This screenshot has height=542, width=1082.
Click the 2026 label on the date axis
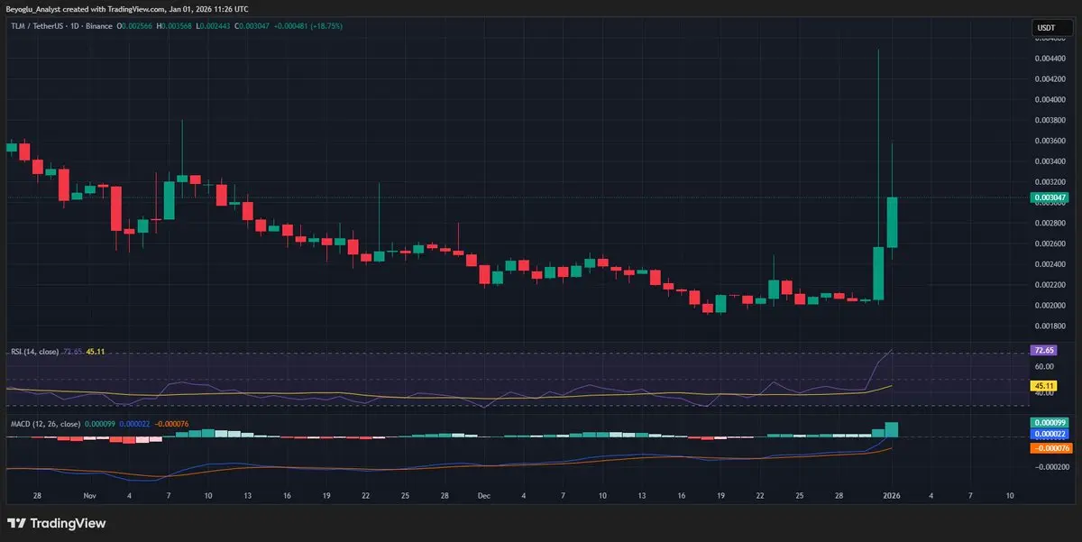coord(892,496)
